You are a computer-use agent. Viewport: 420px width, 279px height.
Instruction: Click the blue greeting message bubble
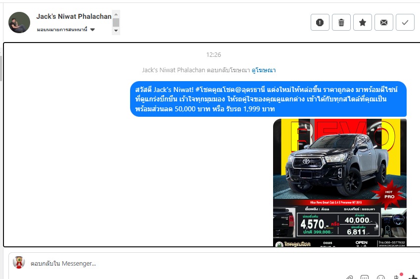pyautogui.click(x=268, y=99)
